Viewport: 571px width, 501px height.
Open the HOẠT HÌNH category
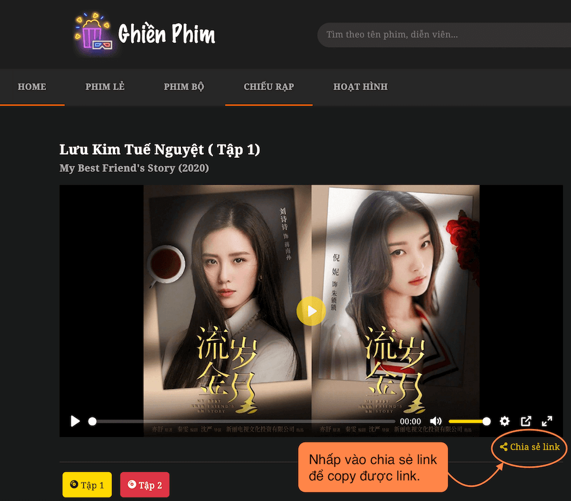tap(360, 87)
